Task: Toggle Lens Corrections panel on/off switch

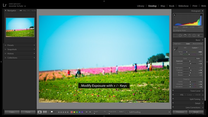Action: (x=173, y=107)
